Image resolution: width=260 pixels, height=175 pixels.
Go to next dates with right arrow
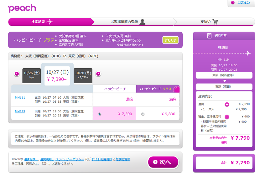coord(98,74)
